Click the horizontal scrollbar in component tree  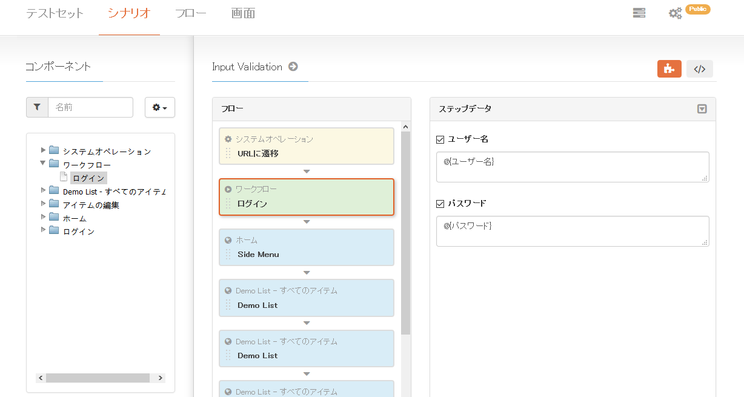point(97,378)
